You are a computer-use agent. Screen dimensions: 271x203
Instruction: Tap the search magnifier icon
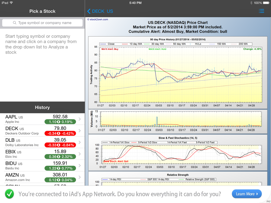(x=15, y=23)
